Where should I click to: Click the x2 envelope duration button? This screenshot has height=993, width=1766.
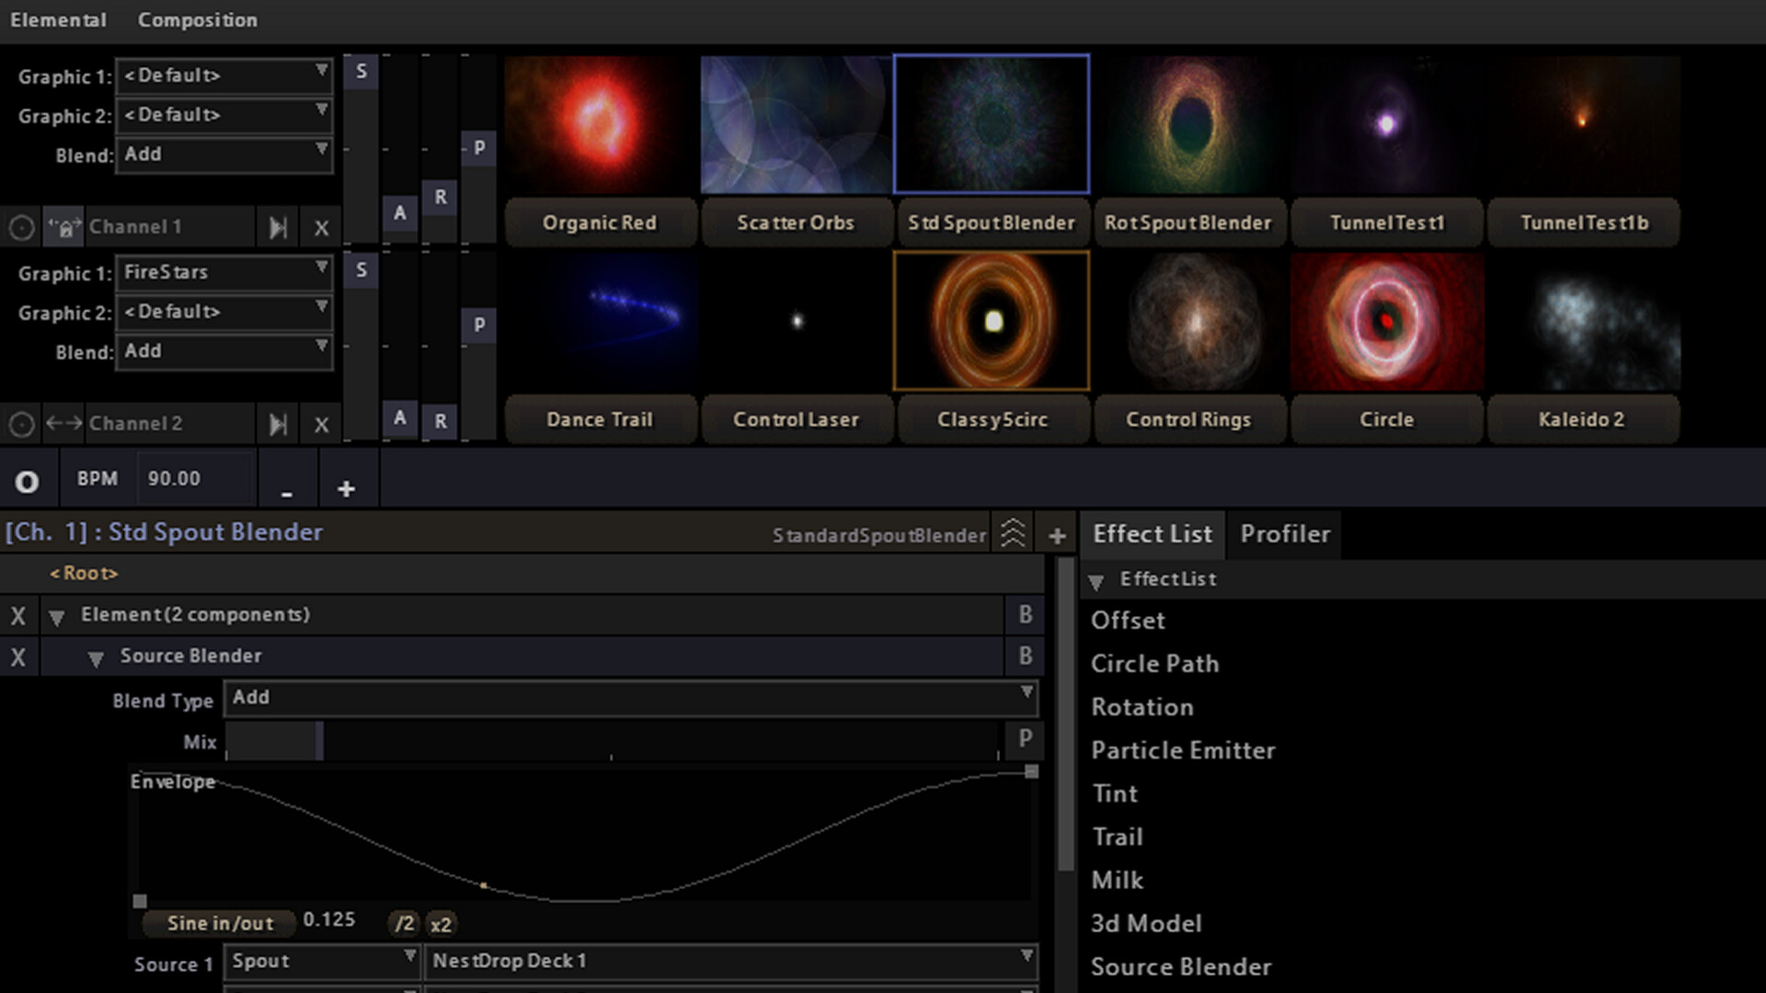pos(441,924)
